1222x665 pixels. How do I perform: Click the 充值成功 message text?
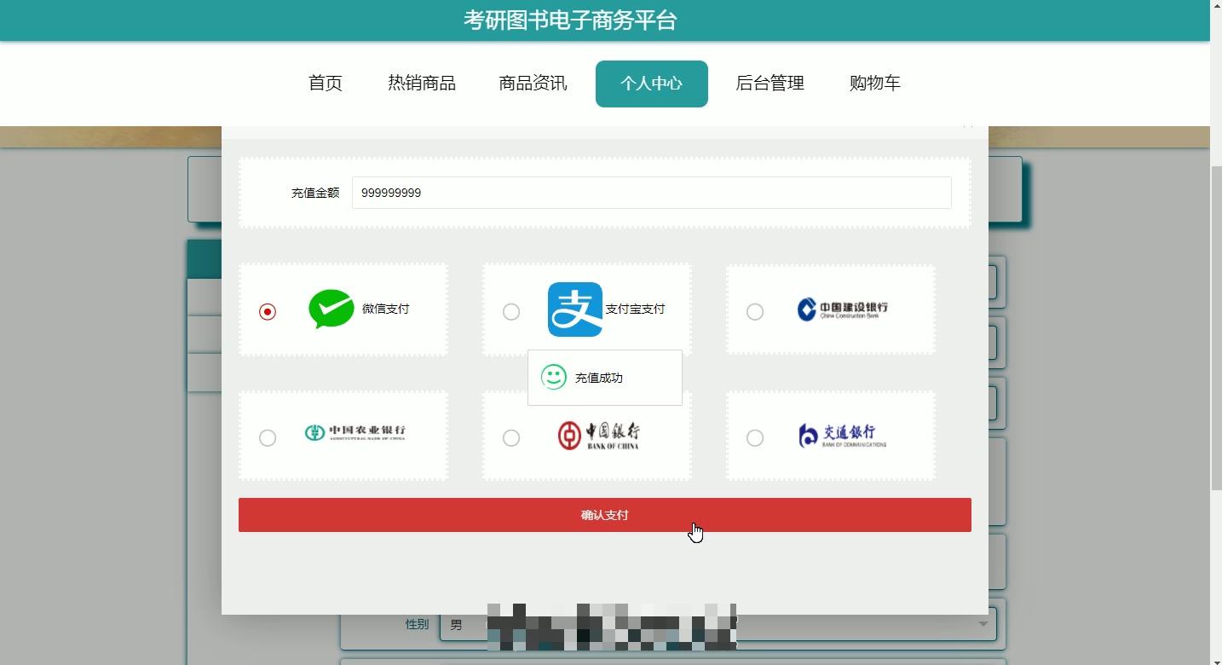tap(599, 378)
